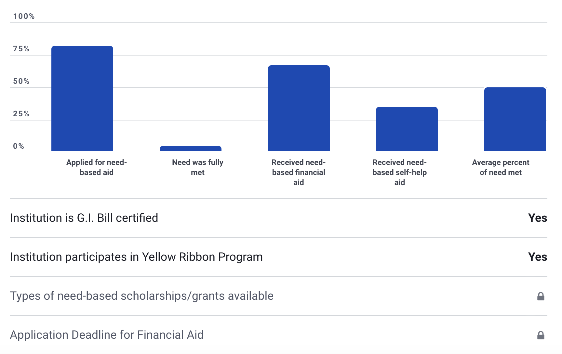
Task: Click Average percent of need met label
Action: pyautogui.click(x=501, y=167)
